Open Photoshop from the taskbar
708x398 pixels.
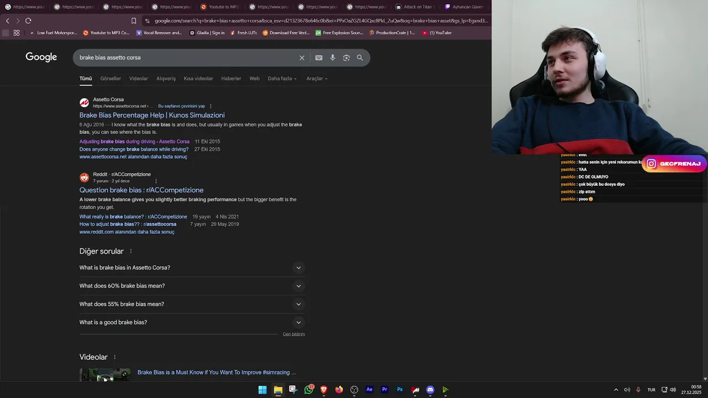tap(400, 390)
